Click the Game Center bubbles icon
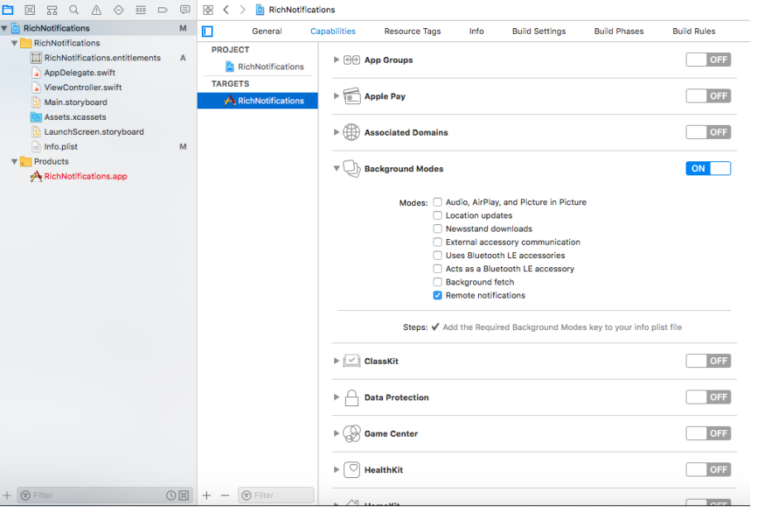 coord(352,433)
